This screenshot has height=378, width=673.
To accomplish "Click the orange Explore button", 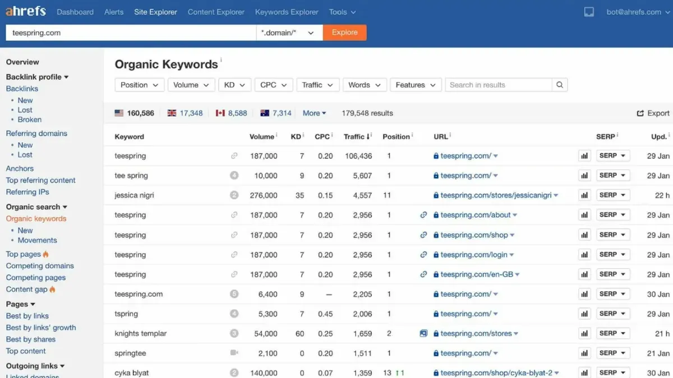I will 345,32.
